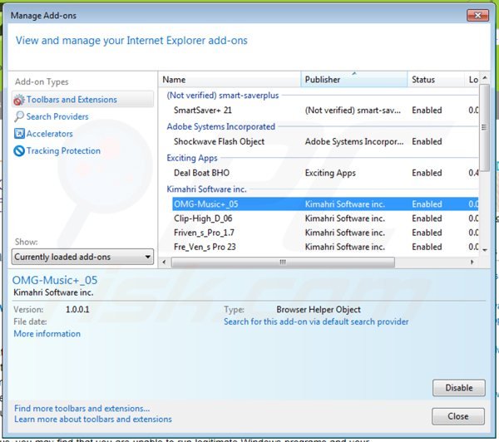Viewport: 499px width, 442px height.
Task: Click the Toolbars and Extensions gear icon
Action: point(19,100)
